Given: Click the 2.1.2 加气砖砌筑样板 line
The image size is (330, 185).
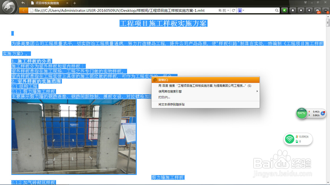Looking at the screenshot, I should [x=33, y=182].
